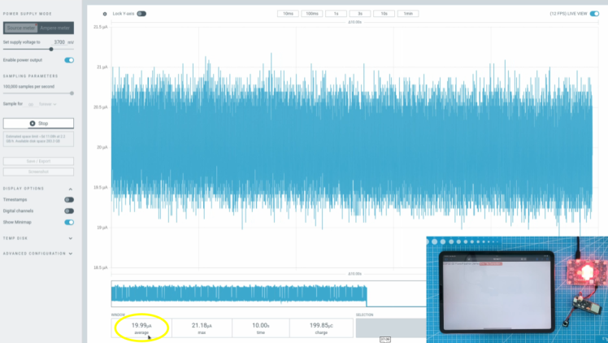Toggle the Timestamps display option

pyautogui.click(x=69, y=199)
